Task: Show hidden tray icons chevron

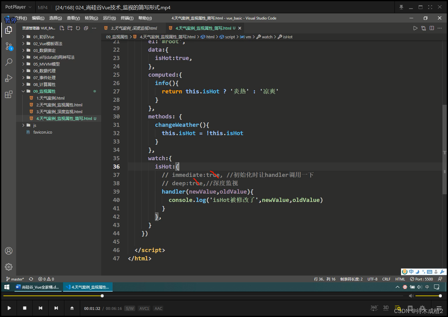Action: 398,287
